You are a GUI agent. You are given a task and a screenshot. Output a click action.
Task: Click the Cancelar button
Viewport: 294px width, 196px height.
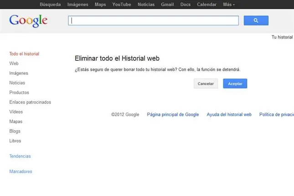pos(206,83)
